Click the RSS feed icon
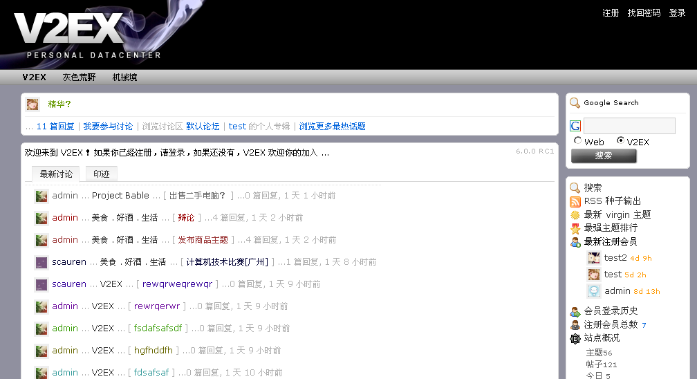Image resolution: width=697 pixels, height=379 pixels. [575, 201]
